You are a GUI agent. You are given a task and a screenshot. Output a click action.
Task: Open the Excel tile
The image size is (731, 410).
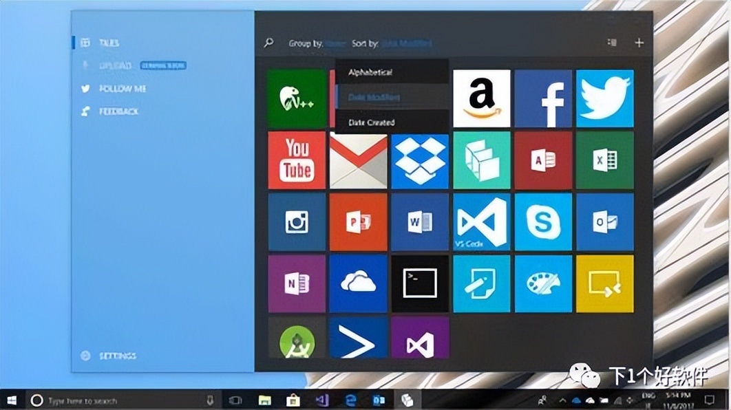coord(604,160)
